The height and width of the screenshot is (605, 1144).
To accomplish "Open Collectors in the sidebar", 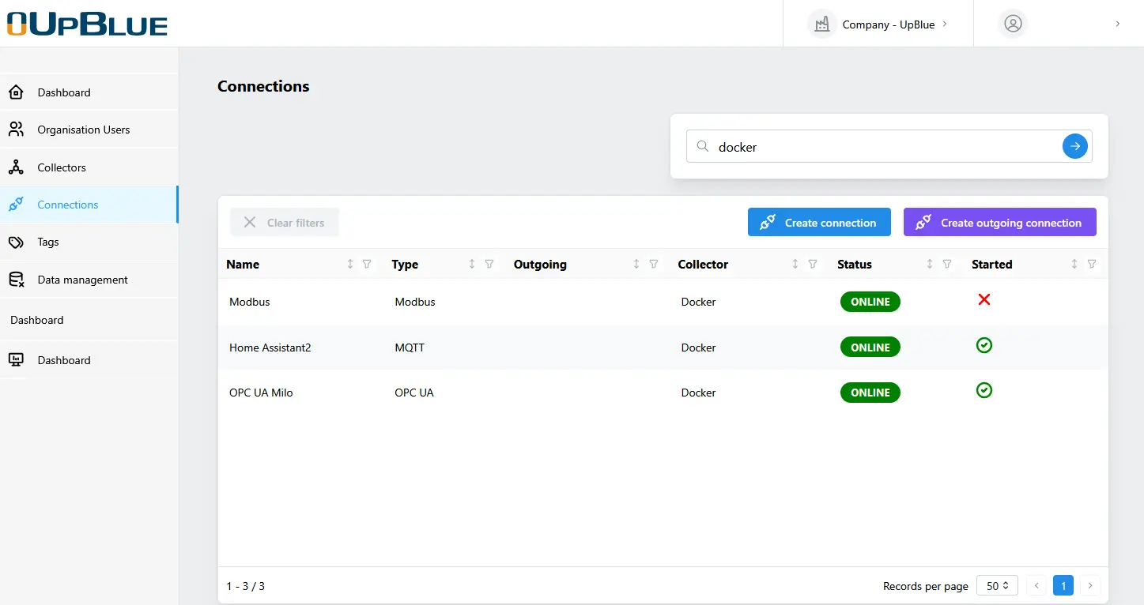I will (62, 167).
